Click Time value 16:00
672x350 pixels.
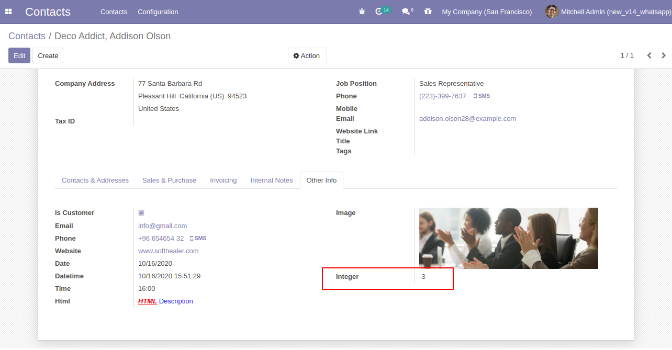(x=147, y=289)
